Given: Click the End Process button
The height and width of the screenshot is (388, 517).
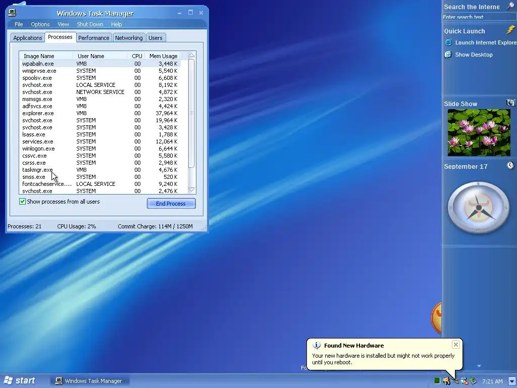Looking at the screenshot, I should 171,204.
